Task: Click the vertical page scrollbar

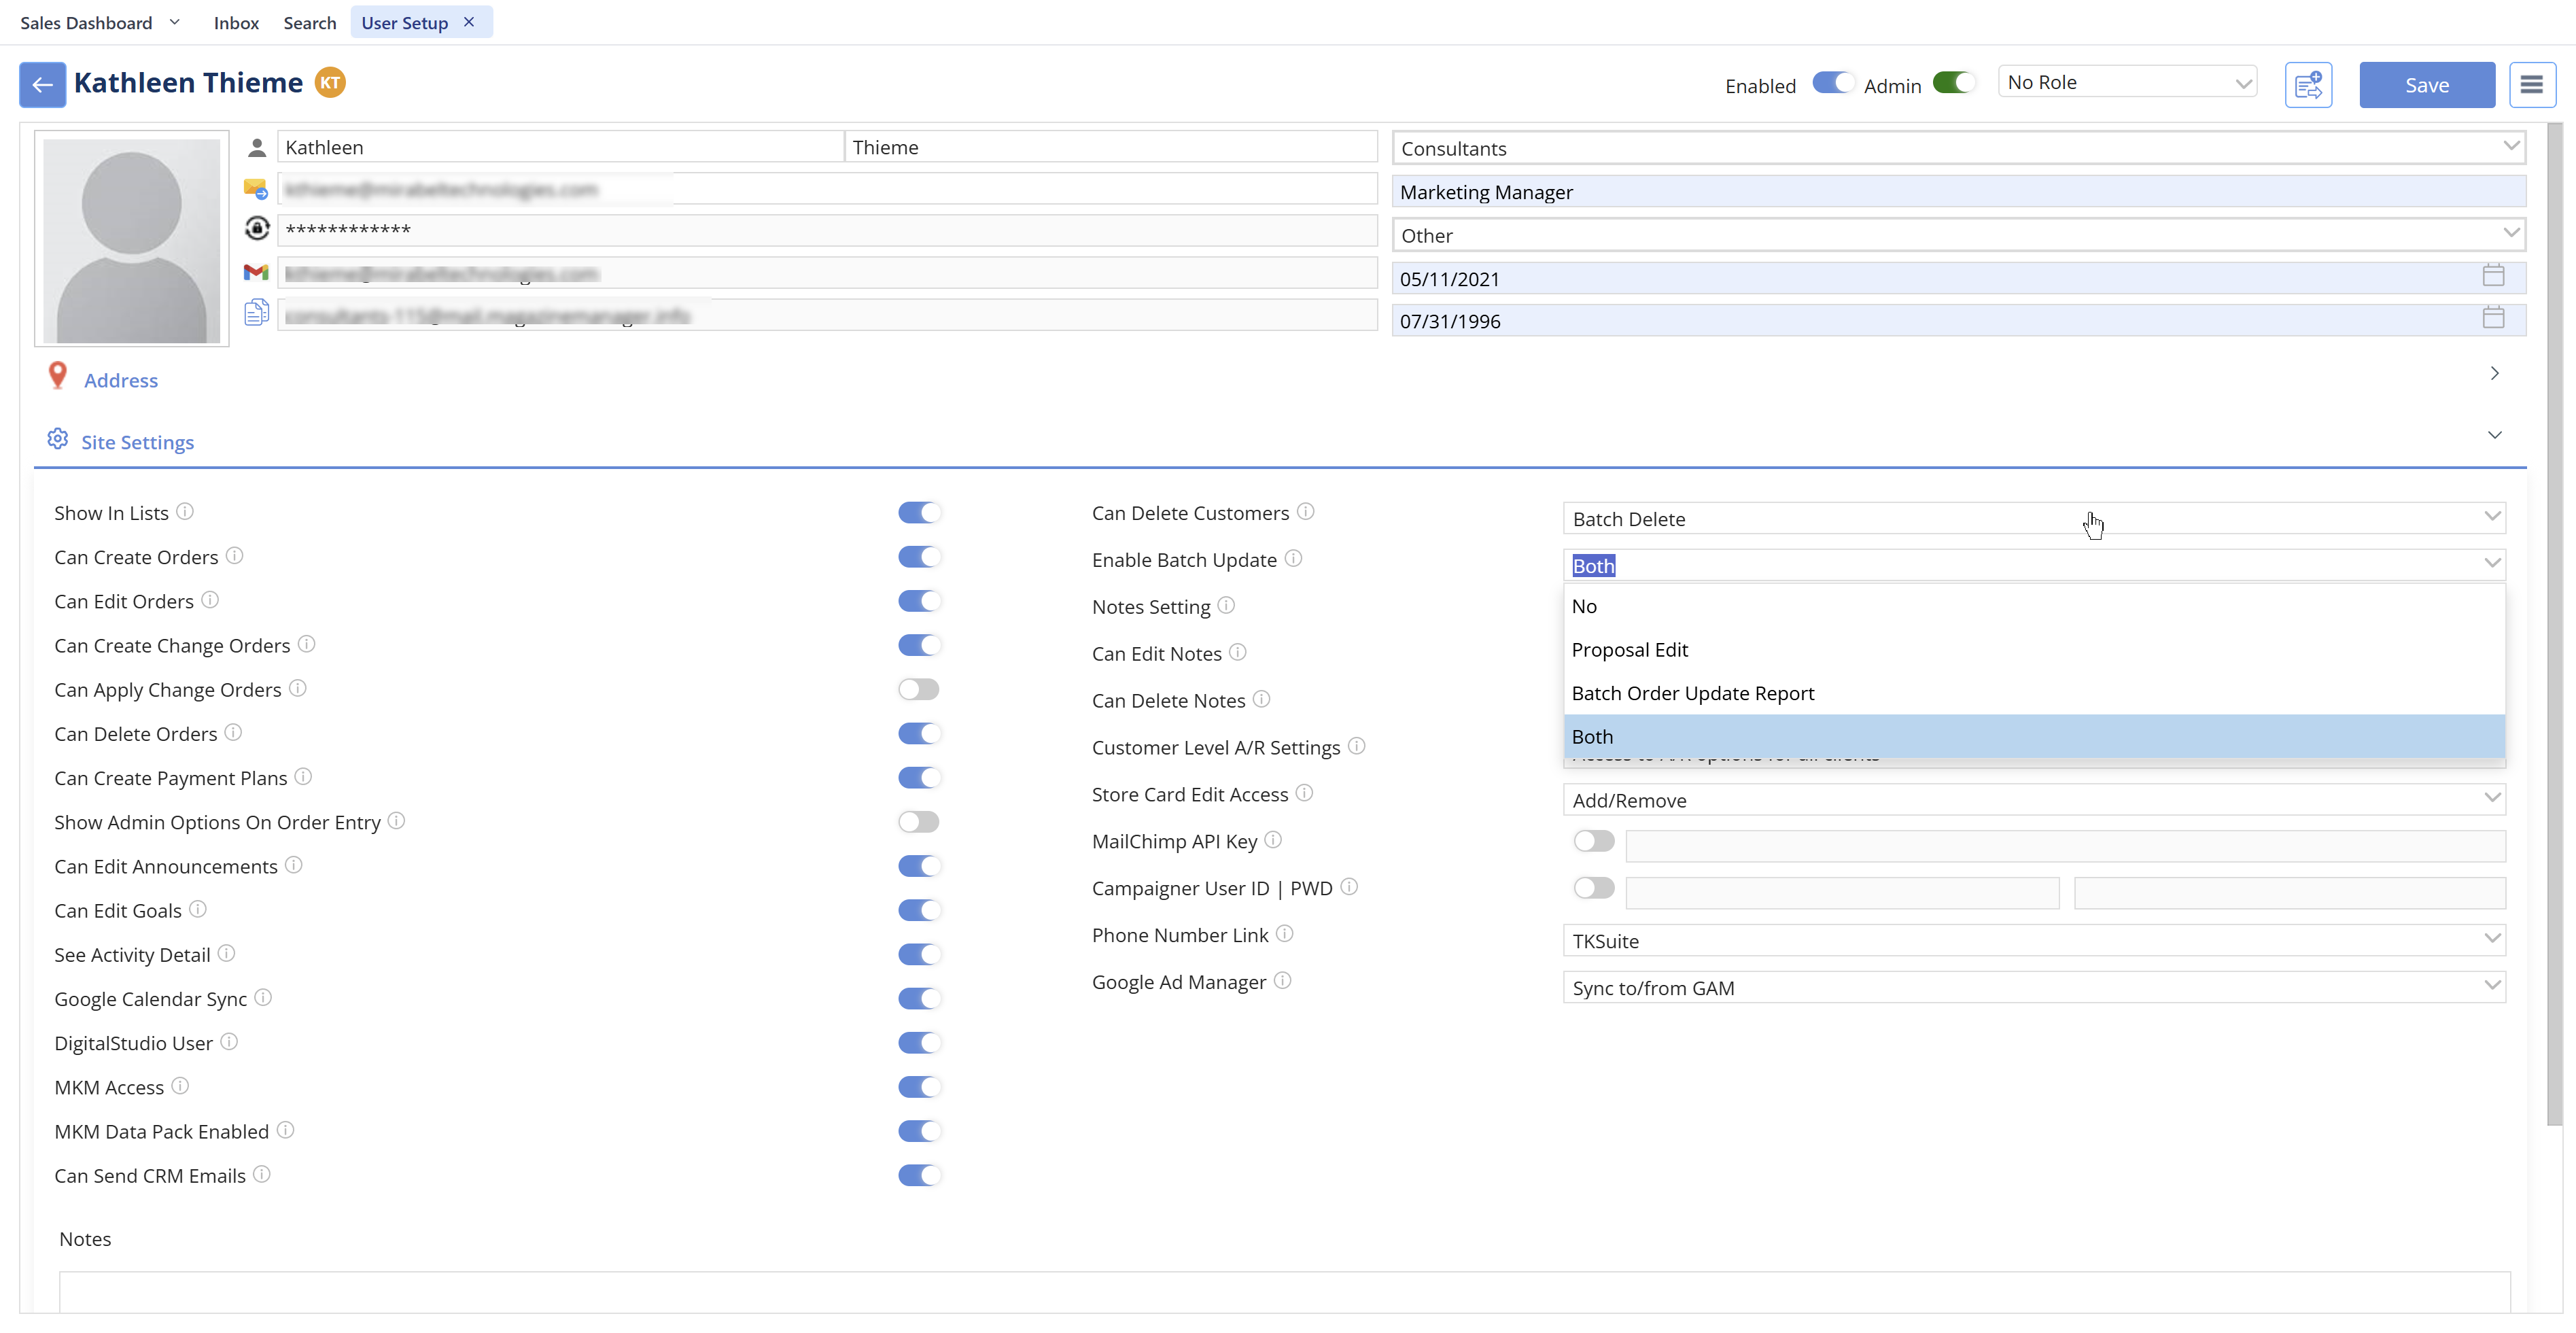Action: [2554, 625]
